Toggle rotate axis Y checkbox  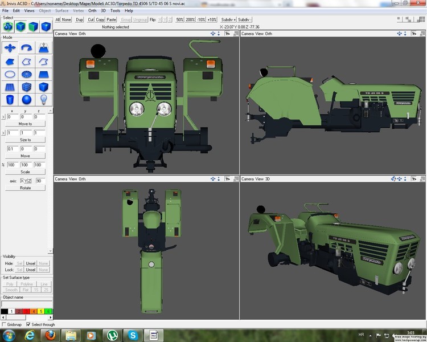point(26,181)
